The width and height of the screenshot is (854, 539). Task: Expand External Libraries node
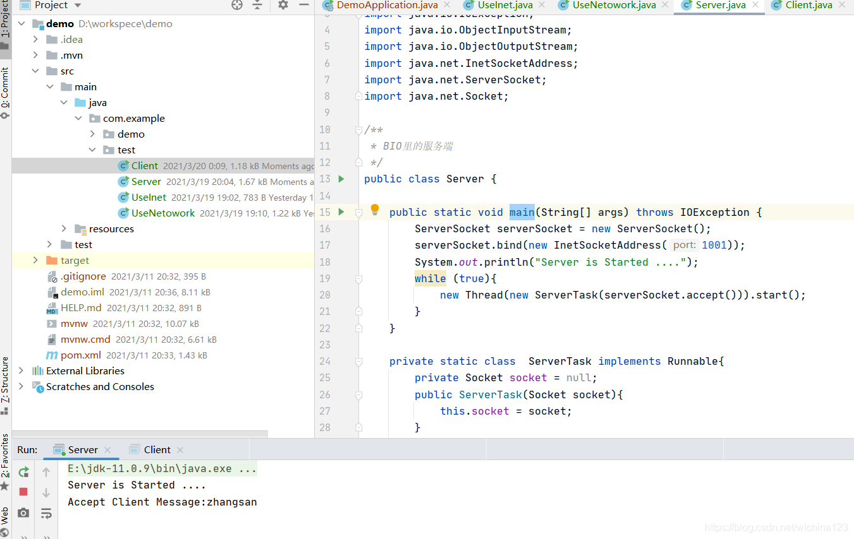click(22, 370)
